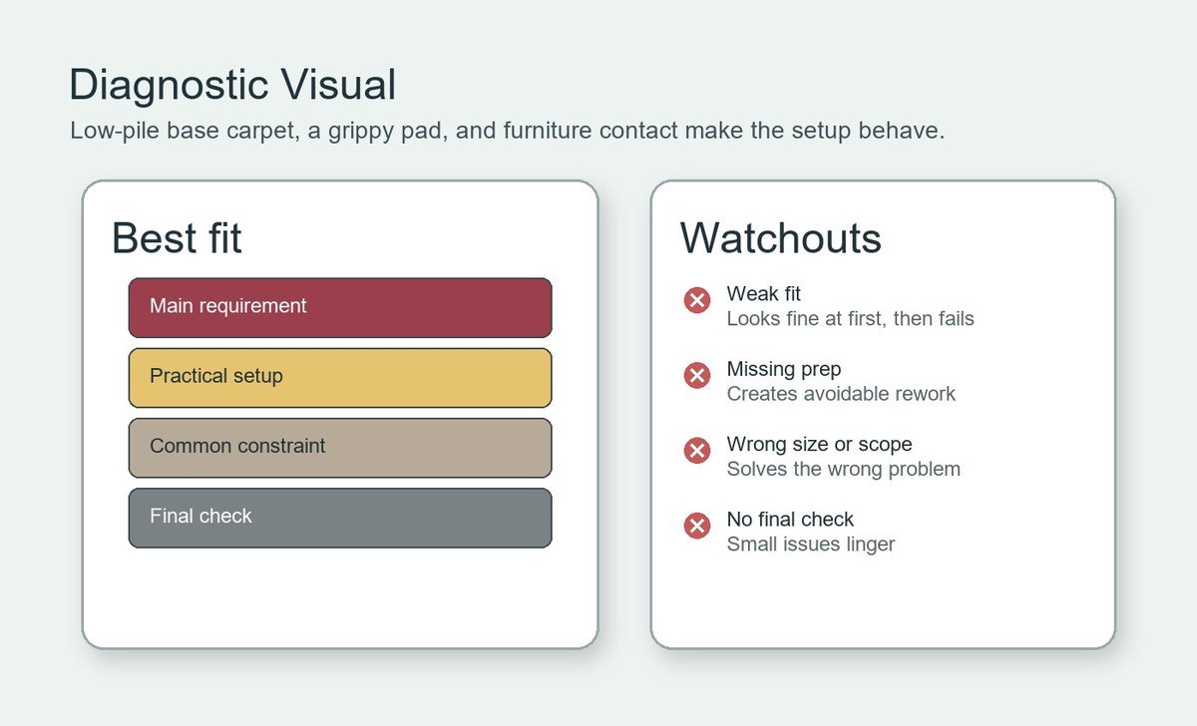The image size is (1197, 726).
Task: Select the red Main requirement bar
Action: tap(340, 307)
